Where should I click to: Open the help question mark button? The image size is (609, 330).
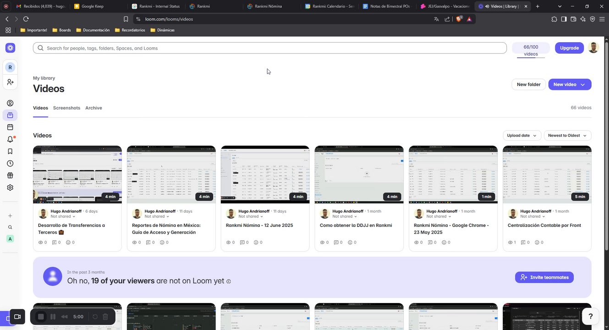click(591, 316)
